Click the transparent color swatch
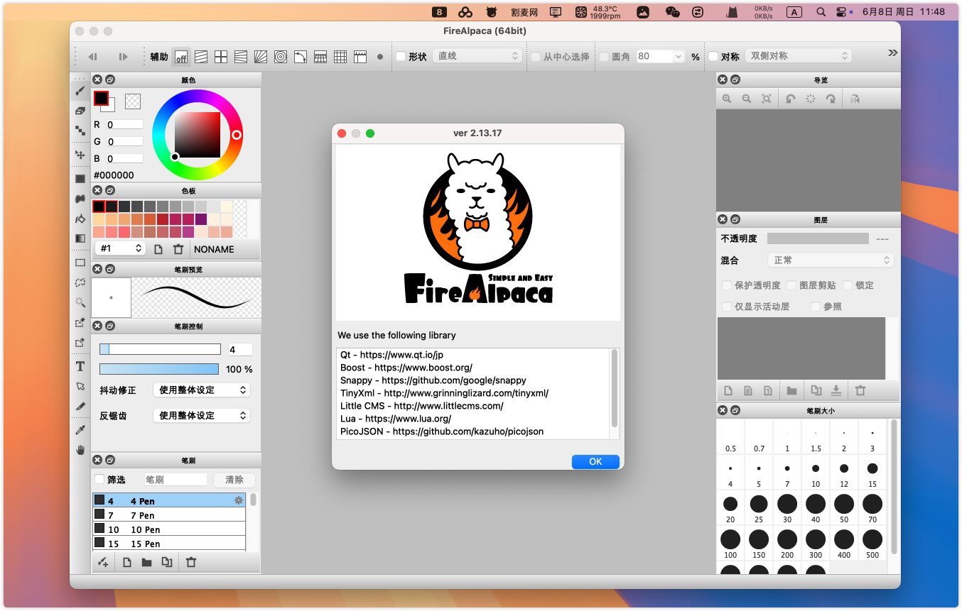 point(133,101)
